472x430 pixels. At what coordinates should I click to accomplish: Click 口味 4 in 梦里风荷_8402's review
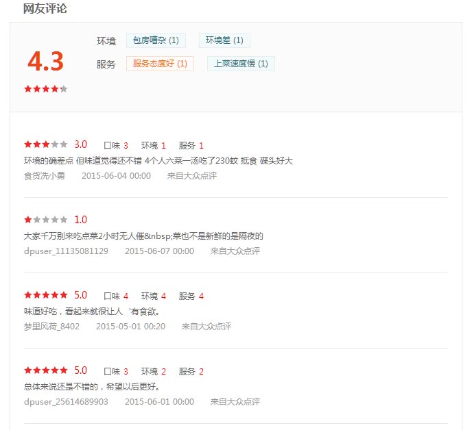tap(116, 296)
